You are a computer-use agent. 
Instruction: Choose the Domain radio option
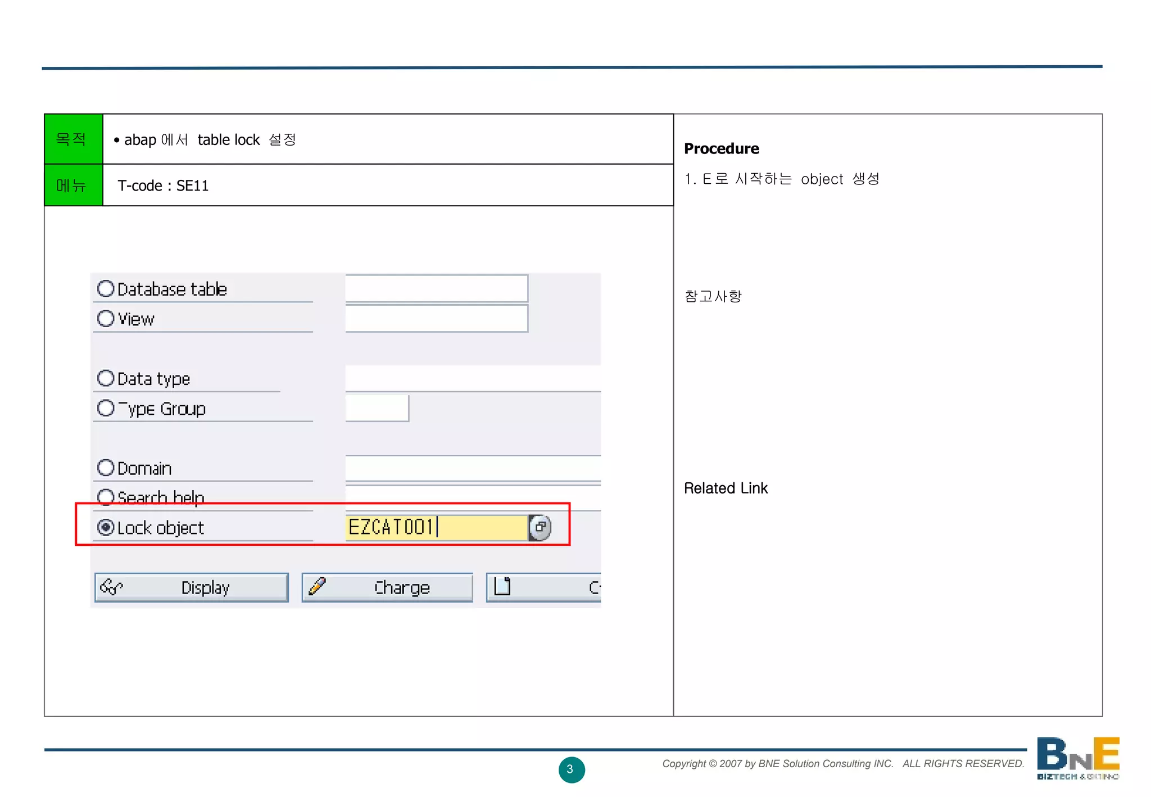click(x=106, y=468)
